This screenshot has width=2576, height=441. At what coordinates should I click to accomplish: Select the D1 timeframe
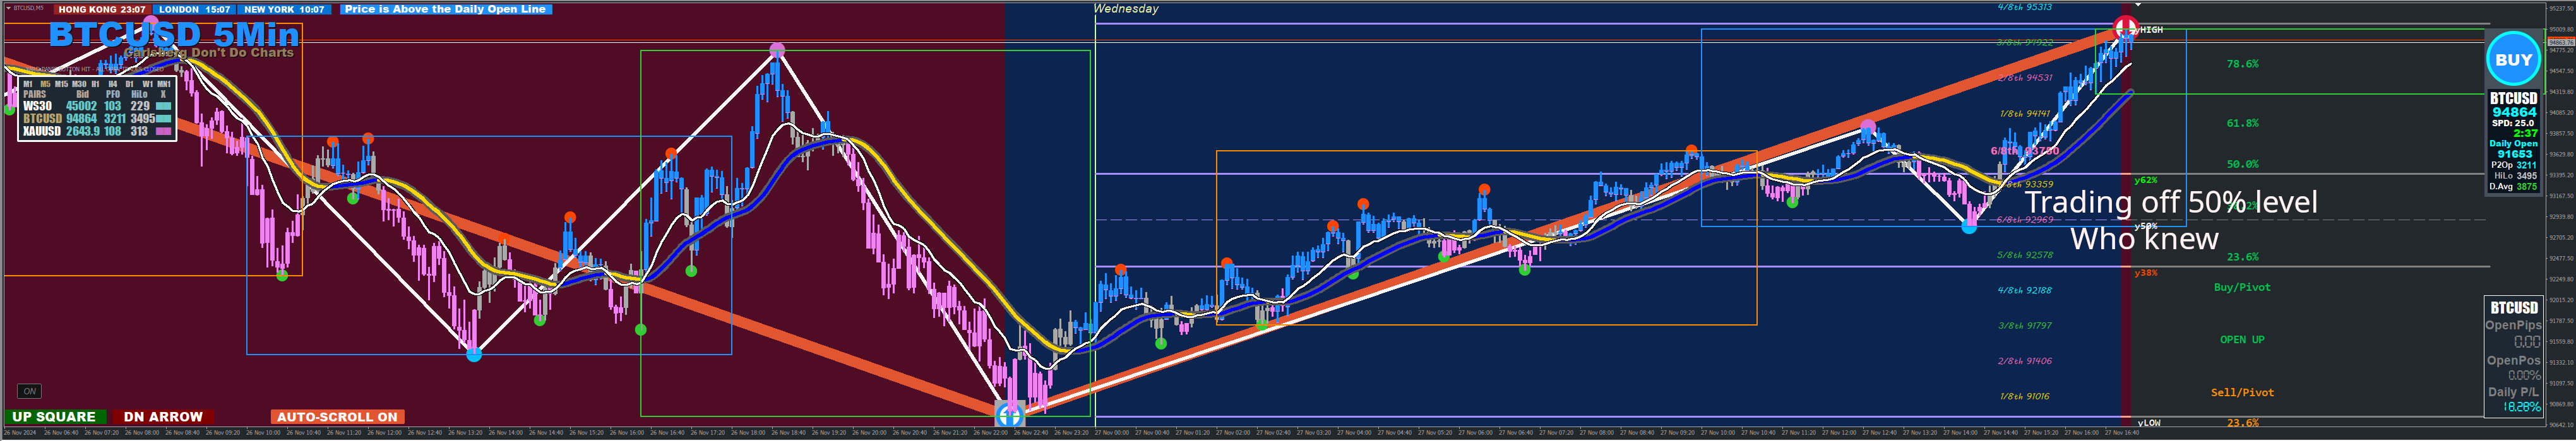[130, 84]
